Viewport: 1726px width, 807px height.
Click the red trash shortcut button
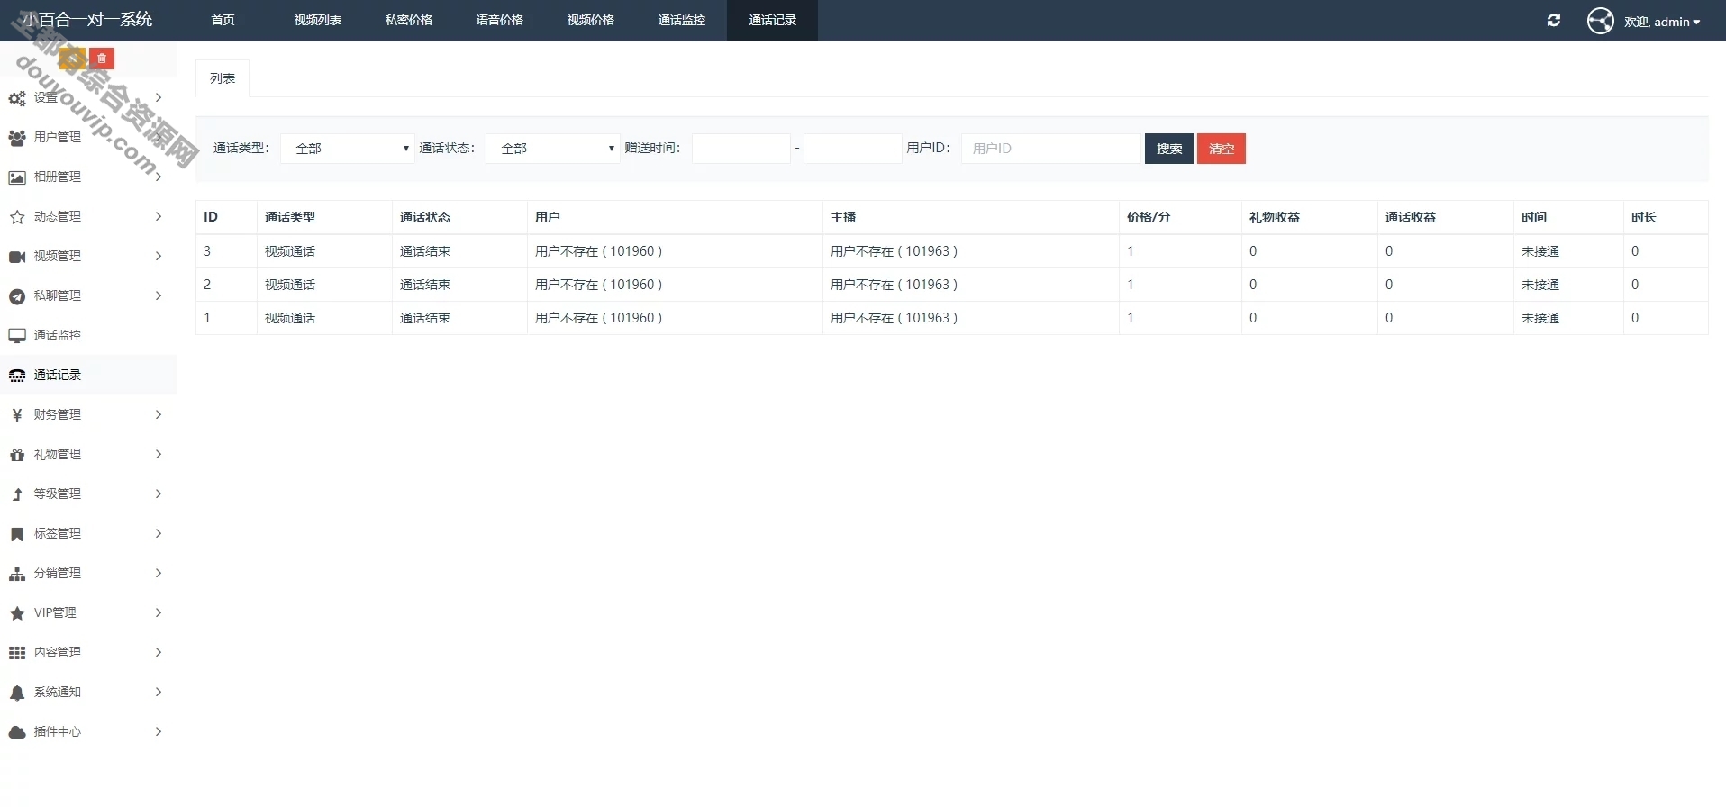(x=102, y=59)
